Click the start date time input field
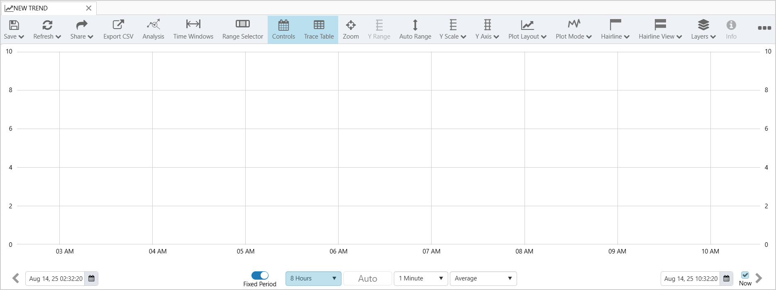 coord(56,278)
